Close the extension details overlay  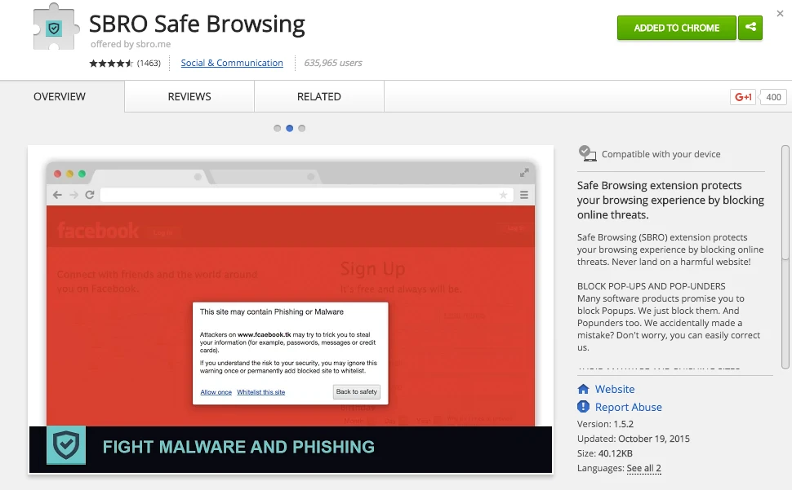pyautogui.click(x=780, y=14)
